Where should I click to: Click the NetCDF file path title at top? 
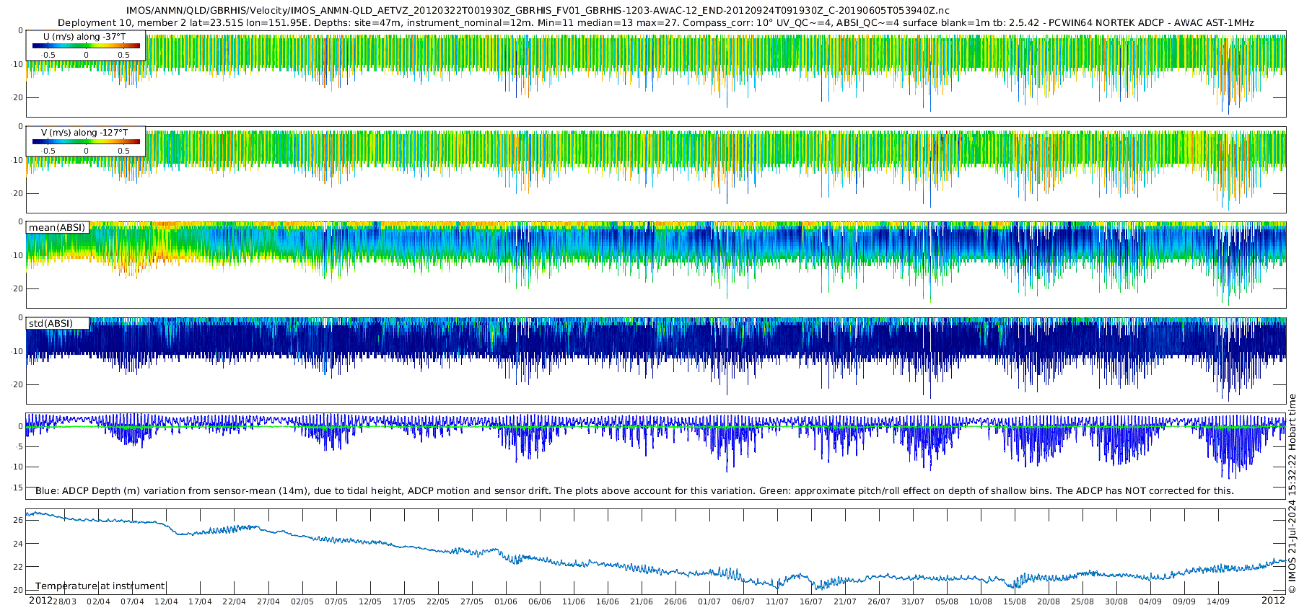click(538, 10)
